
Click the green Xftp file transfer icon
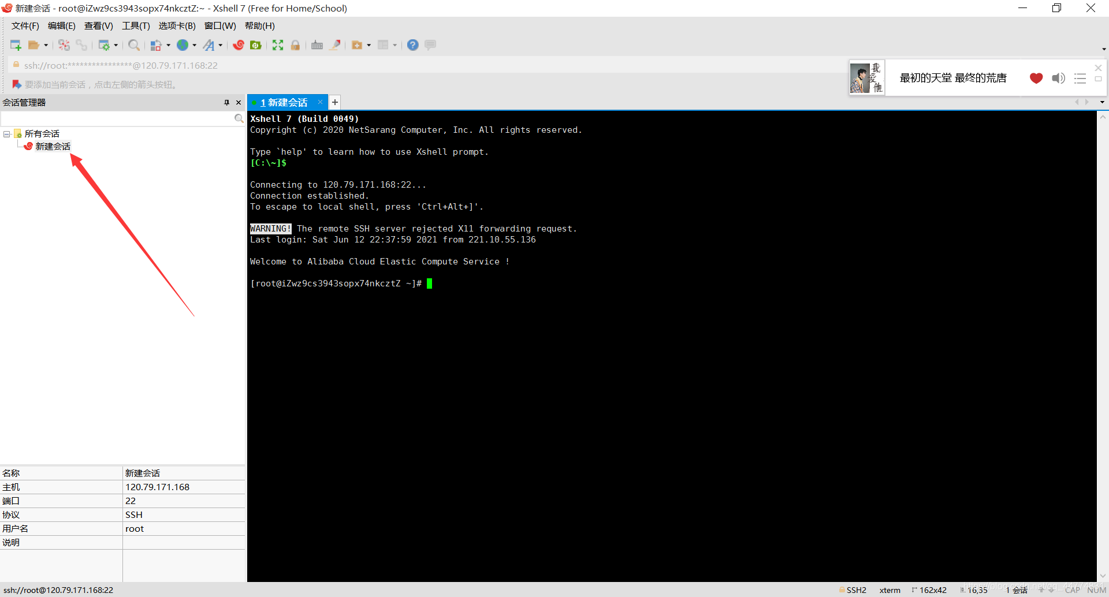(256, 45)
